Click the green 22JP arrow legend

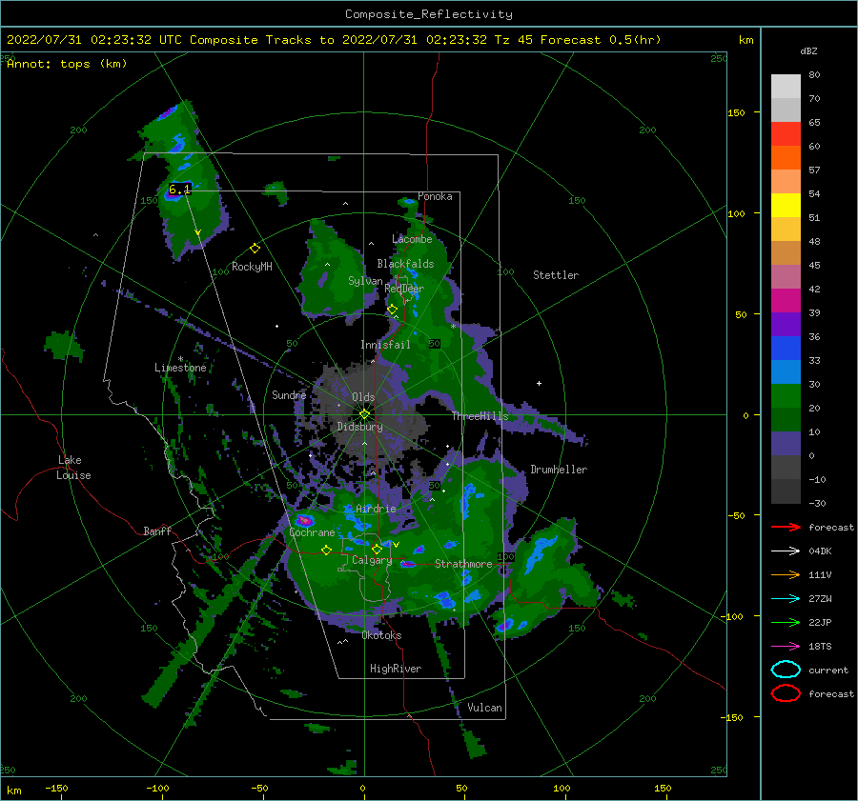point(786,622)
